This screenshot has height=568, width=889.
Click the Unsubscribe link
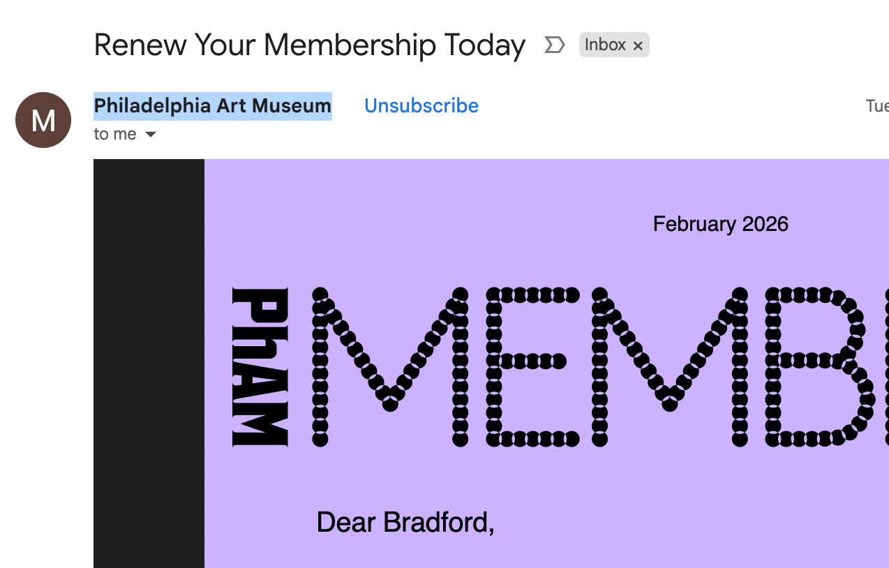[x=421, y=106]
